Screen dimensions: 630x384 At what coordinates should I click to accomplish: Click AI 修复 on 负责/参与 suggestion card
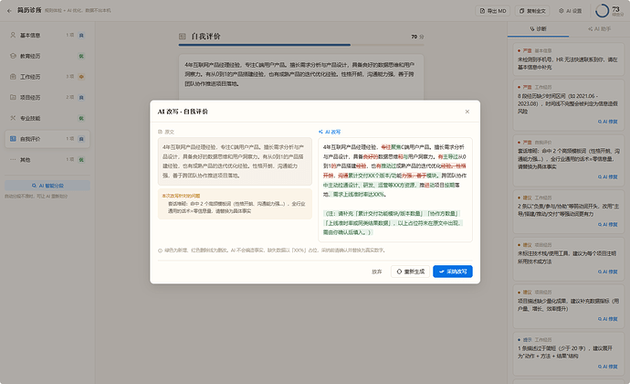tap(607, 224)
